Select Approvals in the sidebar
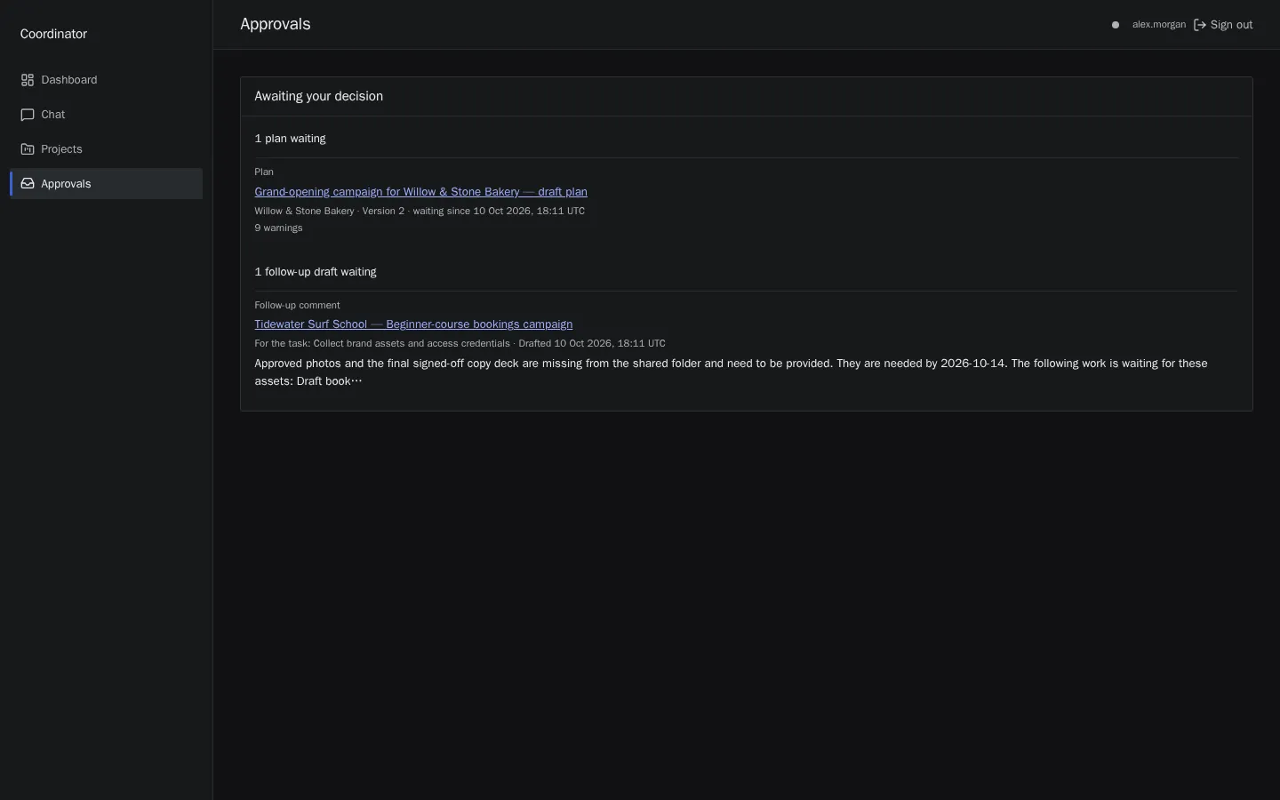Image resolution: width=1280 pixels, height=800 pixels. (107, 184)
